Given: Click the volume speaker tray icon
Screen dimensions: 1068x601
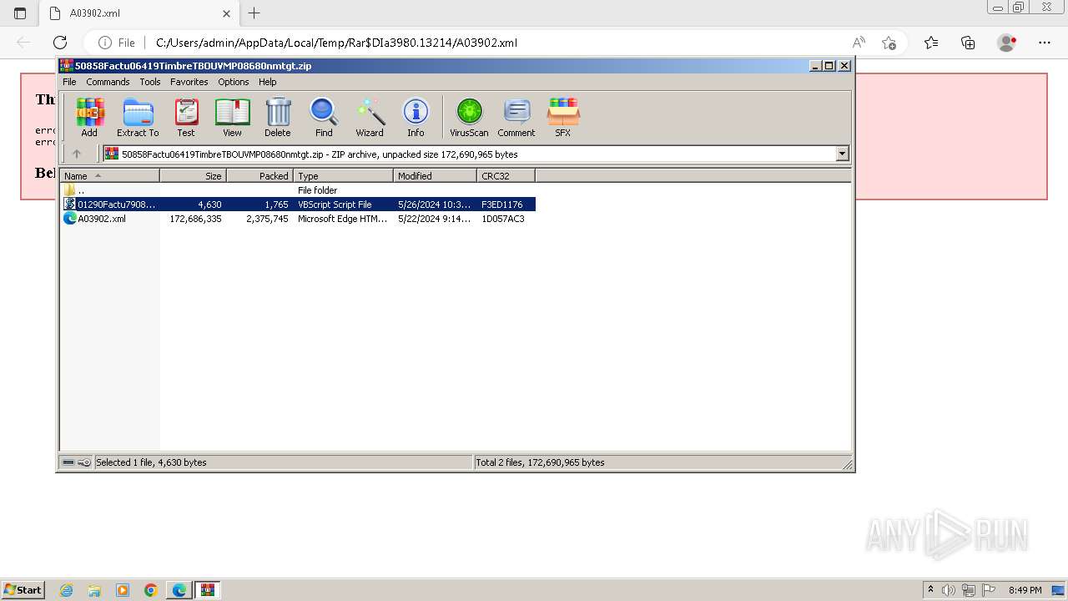Looking at the screenshot, I should tap(949, 590).
